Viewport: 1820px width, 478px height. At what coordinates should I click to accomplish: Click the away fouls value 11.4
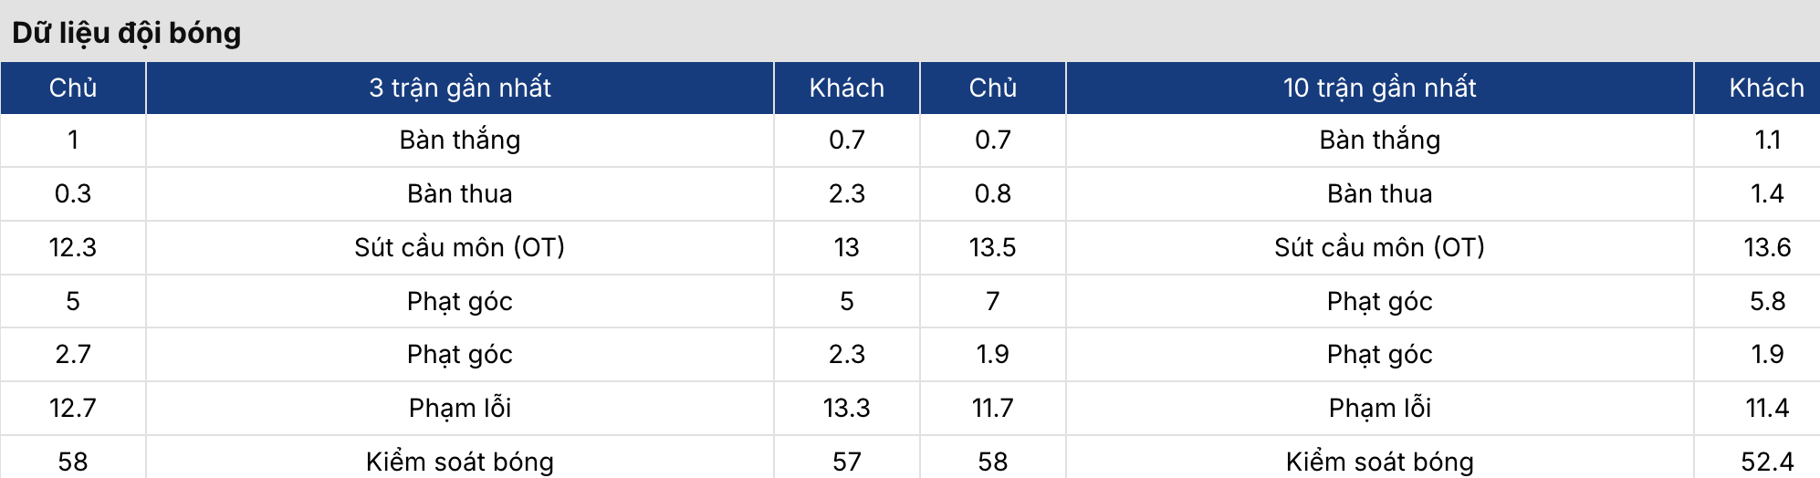pyautogui.click(x=1767, y=408)
